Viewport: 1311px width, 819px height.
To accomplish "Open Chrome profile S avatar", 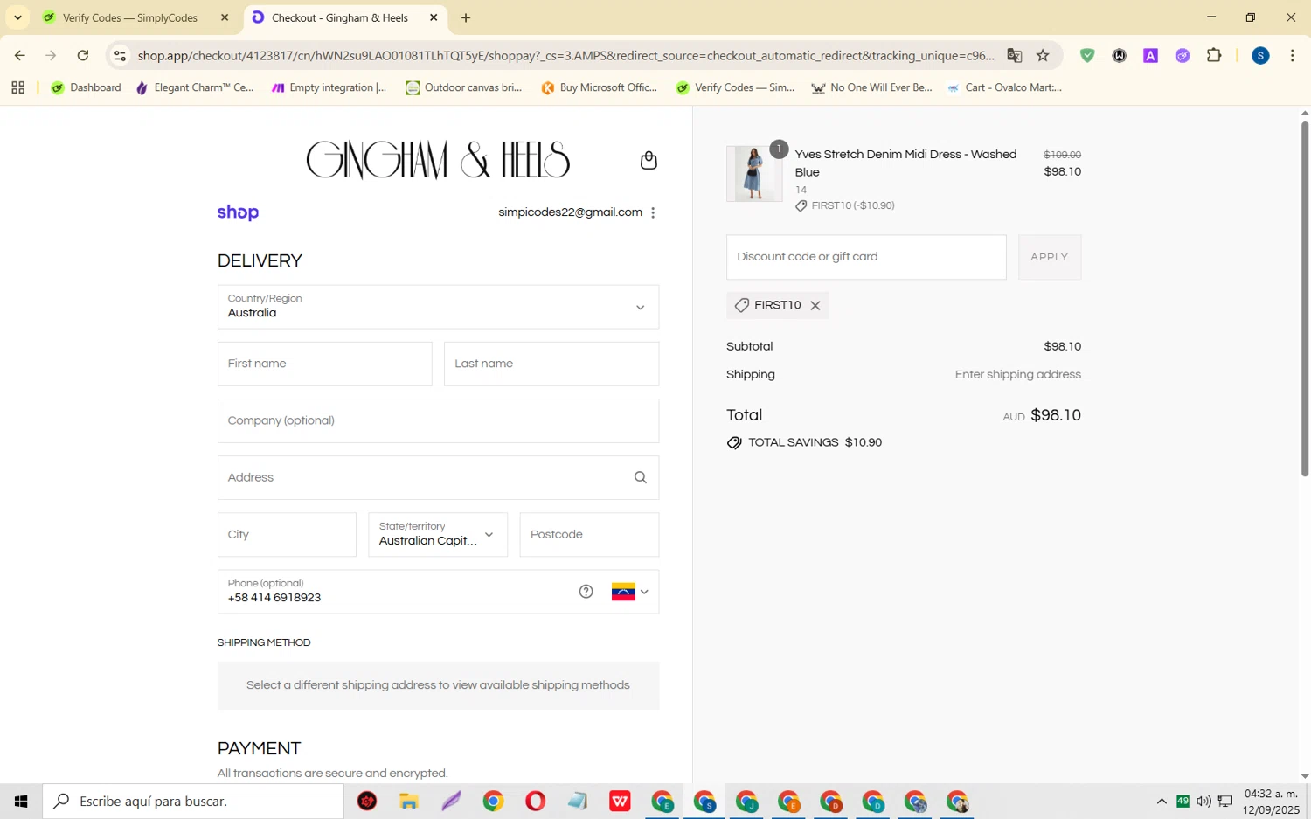I will pyautogui.click(x=1260, y=55).
